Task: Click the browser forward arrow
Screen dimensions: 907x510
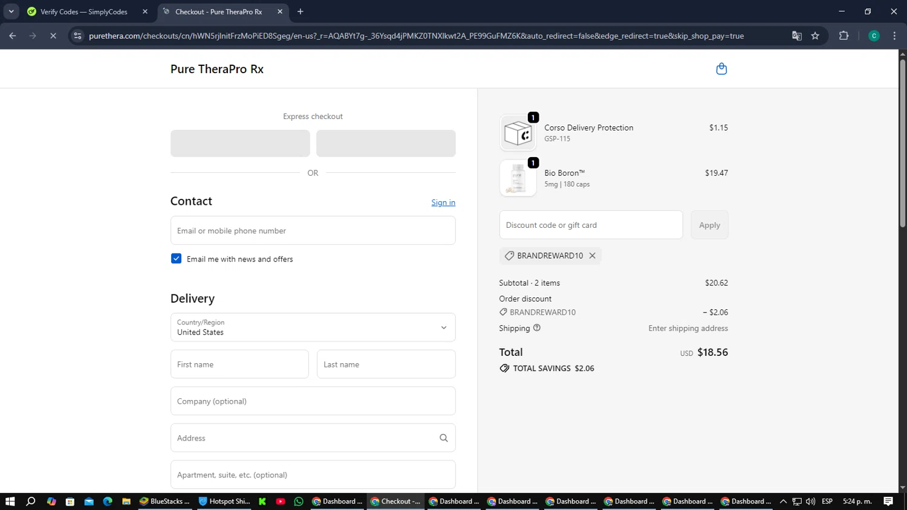Action: tap(33, 36)
